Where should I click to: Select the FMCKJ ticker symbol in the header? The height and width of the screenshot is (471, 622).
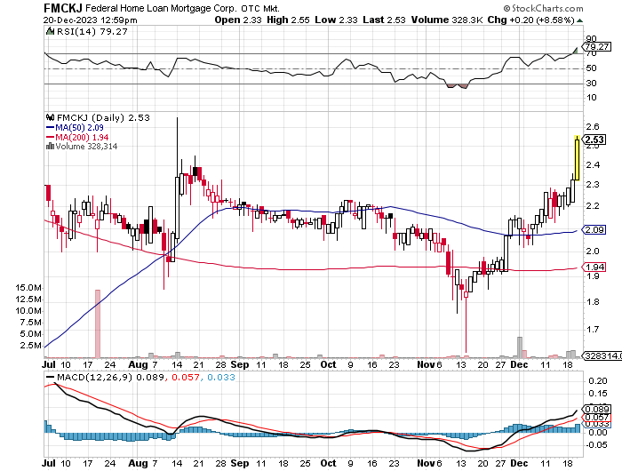63,8
